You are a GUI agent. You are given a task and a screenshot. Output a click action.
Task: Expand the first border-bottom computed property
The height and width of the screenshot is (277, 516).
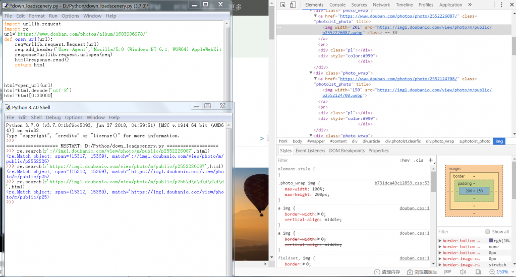click(x=440, y=241)
